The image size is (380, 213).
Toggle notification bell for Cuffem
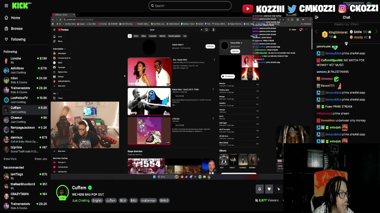(259, 189)
